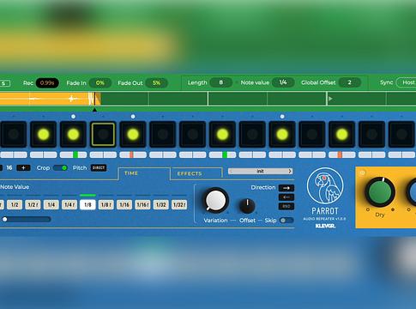Toggle the Crop switch
The image size is (416, 309).
[61, 168]
